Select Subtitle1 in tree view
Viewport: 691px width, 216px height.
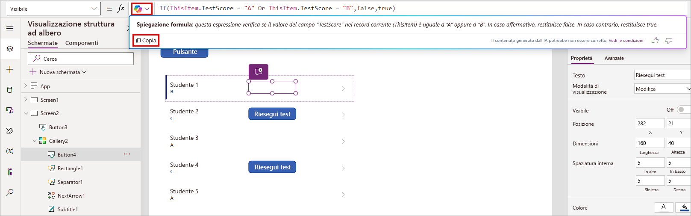68,209
